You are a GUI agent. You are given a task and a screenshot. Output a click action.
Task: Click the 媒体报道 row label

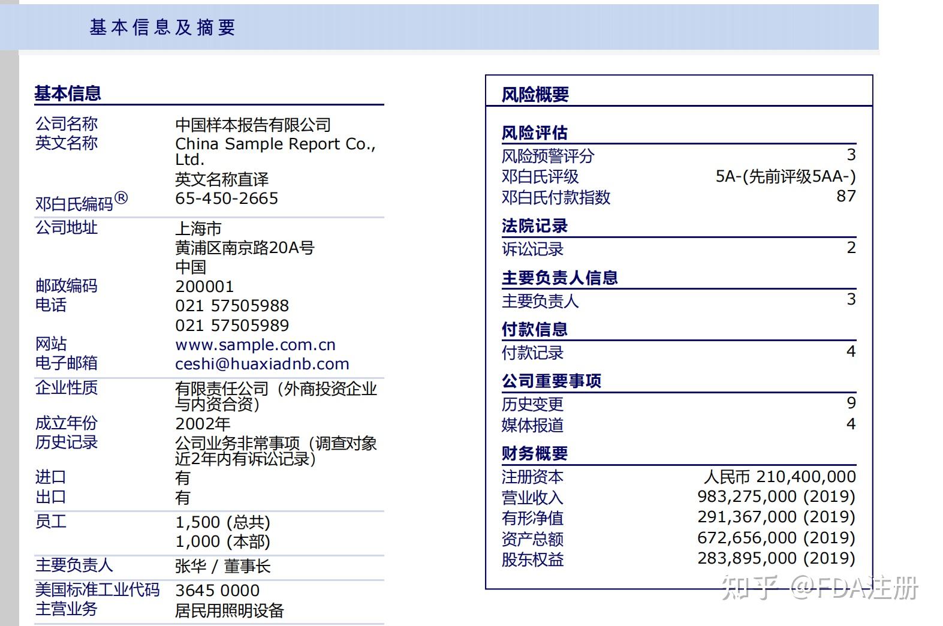click(533, 425)
